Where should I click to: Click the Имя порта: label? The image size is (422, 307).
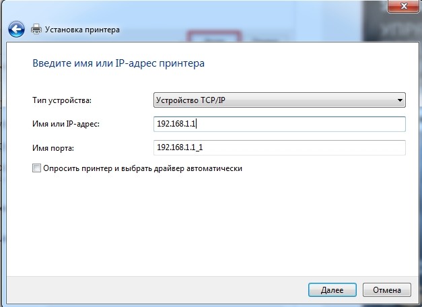(x=53, y=148)
